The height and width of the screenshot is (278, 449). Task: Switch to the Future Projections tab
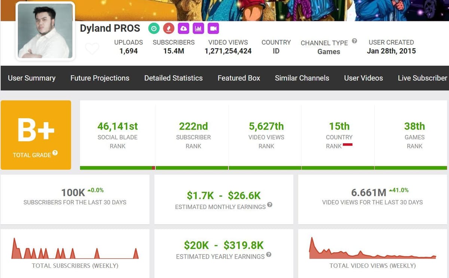click(100, 78)
